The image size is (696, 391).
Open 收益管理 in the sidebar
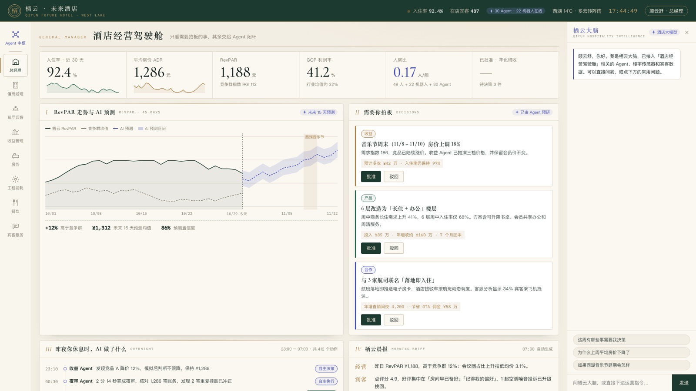coord(15,136)
